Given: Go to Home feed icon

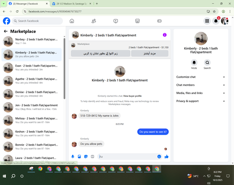Looking at the screenshot, I should pyautogui.click(x=72, y=21).
